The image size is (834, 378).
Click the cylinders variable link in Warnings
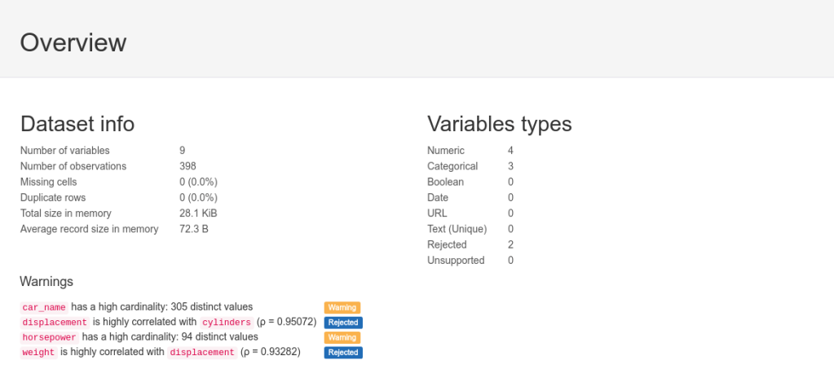click(x=227, y=322)
